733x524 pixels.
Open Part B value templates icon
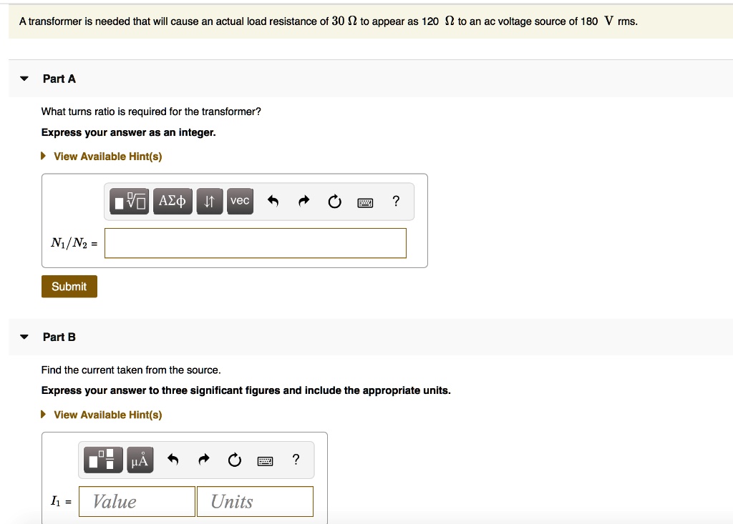[x=102, y=460]
